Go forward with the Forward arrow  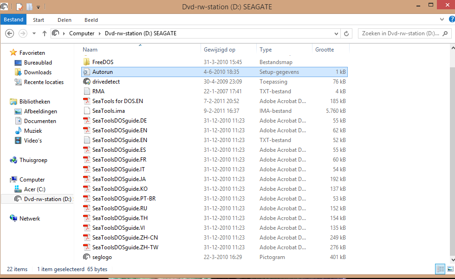pos(23,33)
